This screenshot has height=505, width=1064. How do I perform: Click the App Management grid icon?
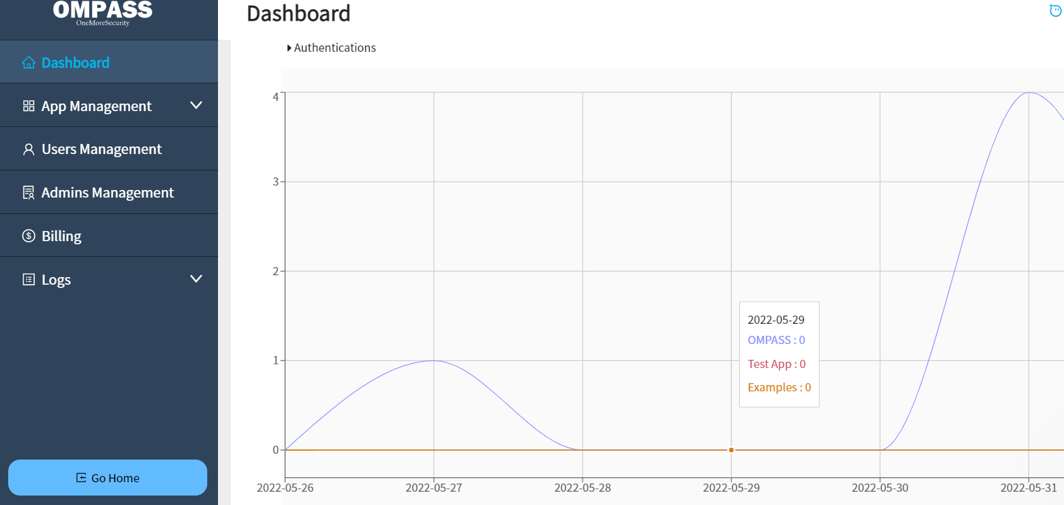[28, 106]
